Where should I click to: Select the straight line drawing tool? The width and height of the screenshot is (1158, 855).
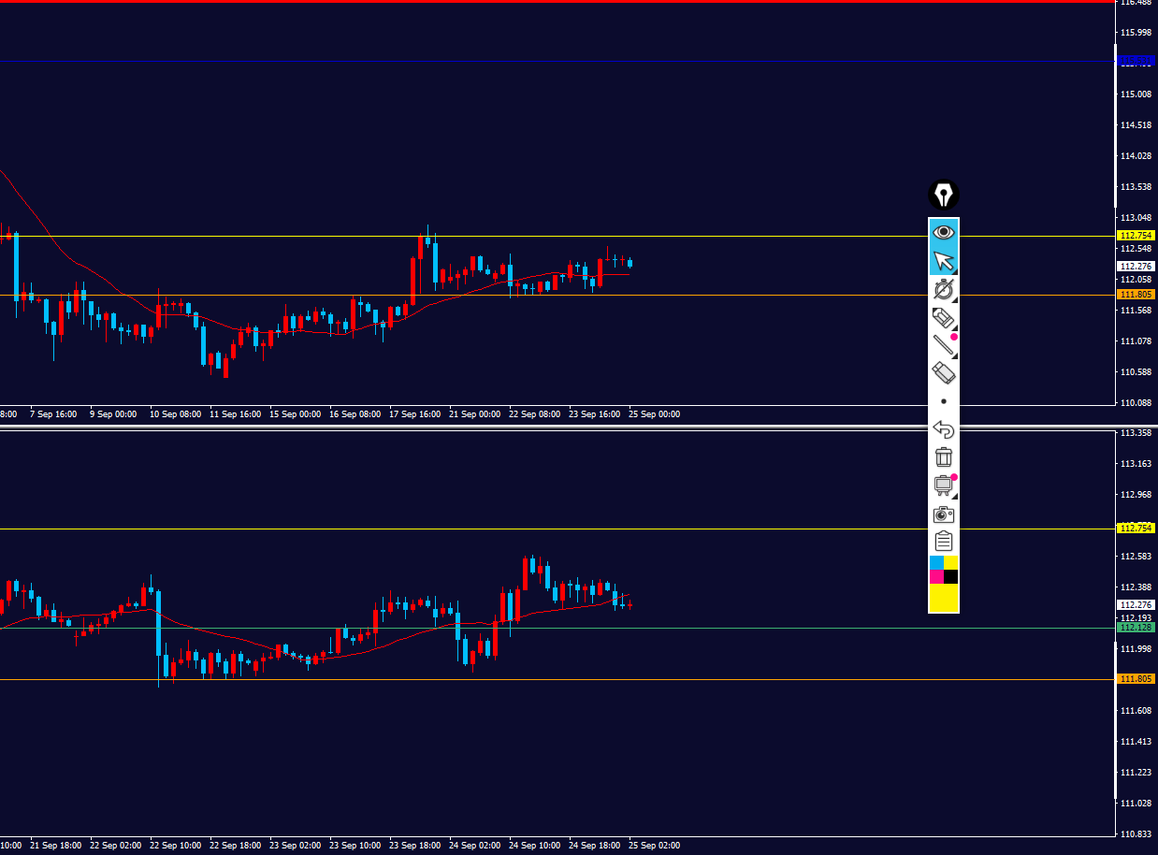coord(944,345)
